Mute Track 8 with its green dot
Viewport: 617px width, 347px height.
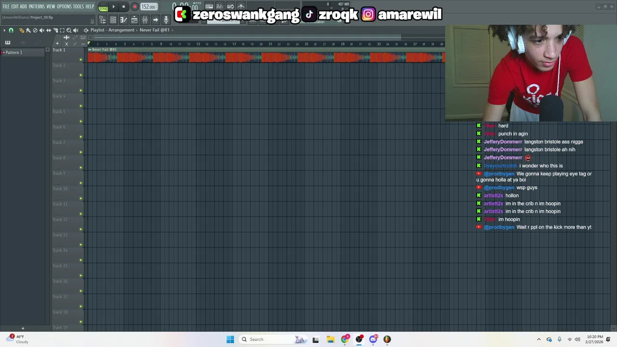click(x=80, y=168)
